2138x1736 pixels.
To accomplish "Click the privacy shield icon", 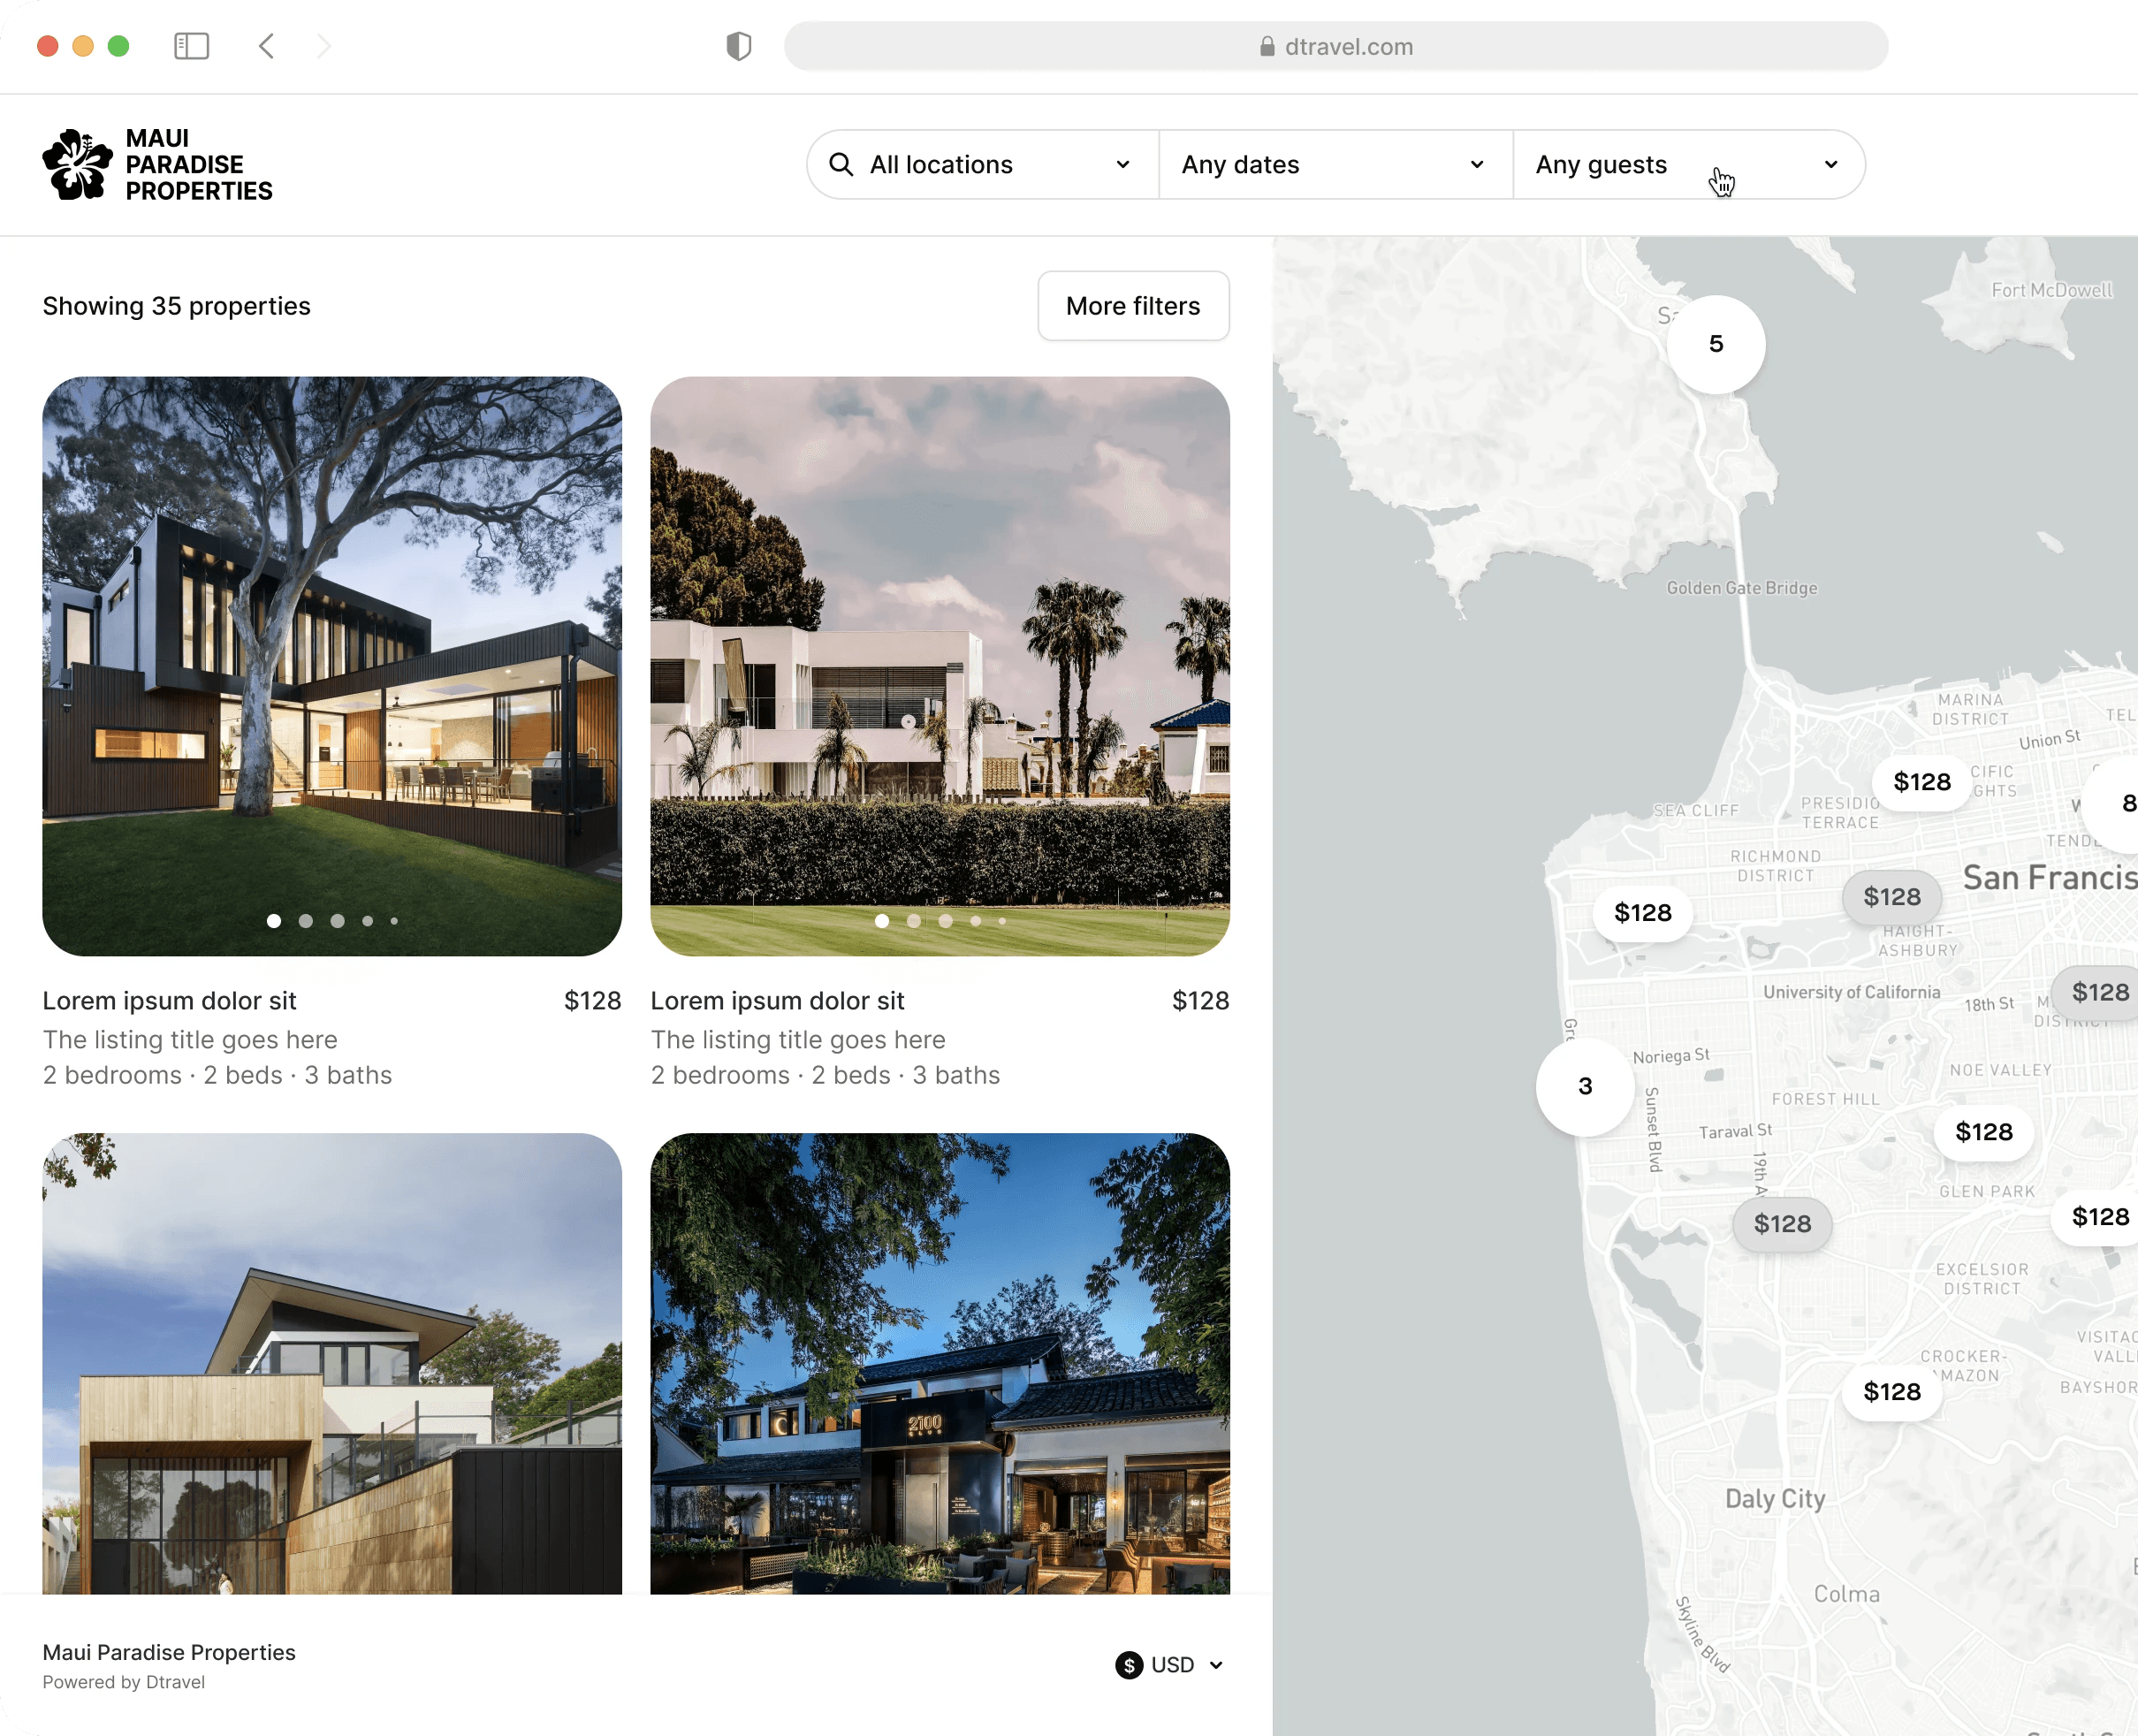I will [x=738, y=46].
